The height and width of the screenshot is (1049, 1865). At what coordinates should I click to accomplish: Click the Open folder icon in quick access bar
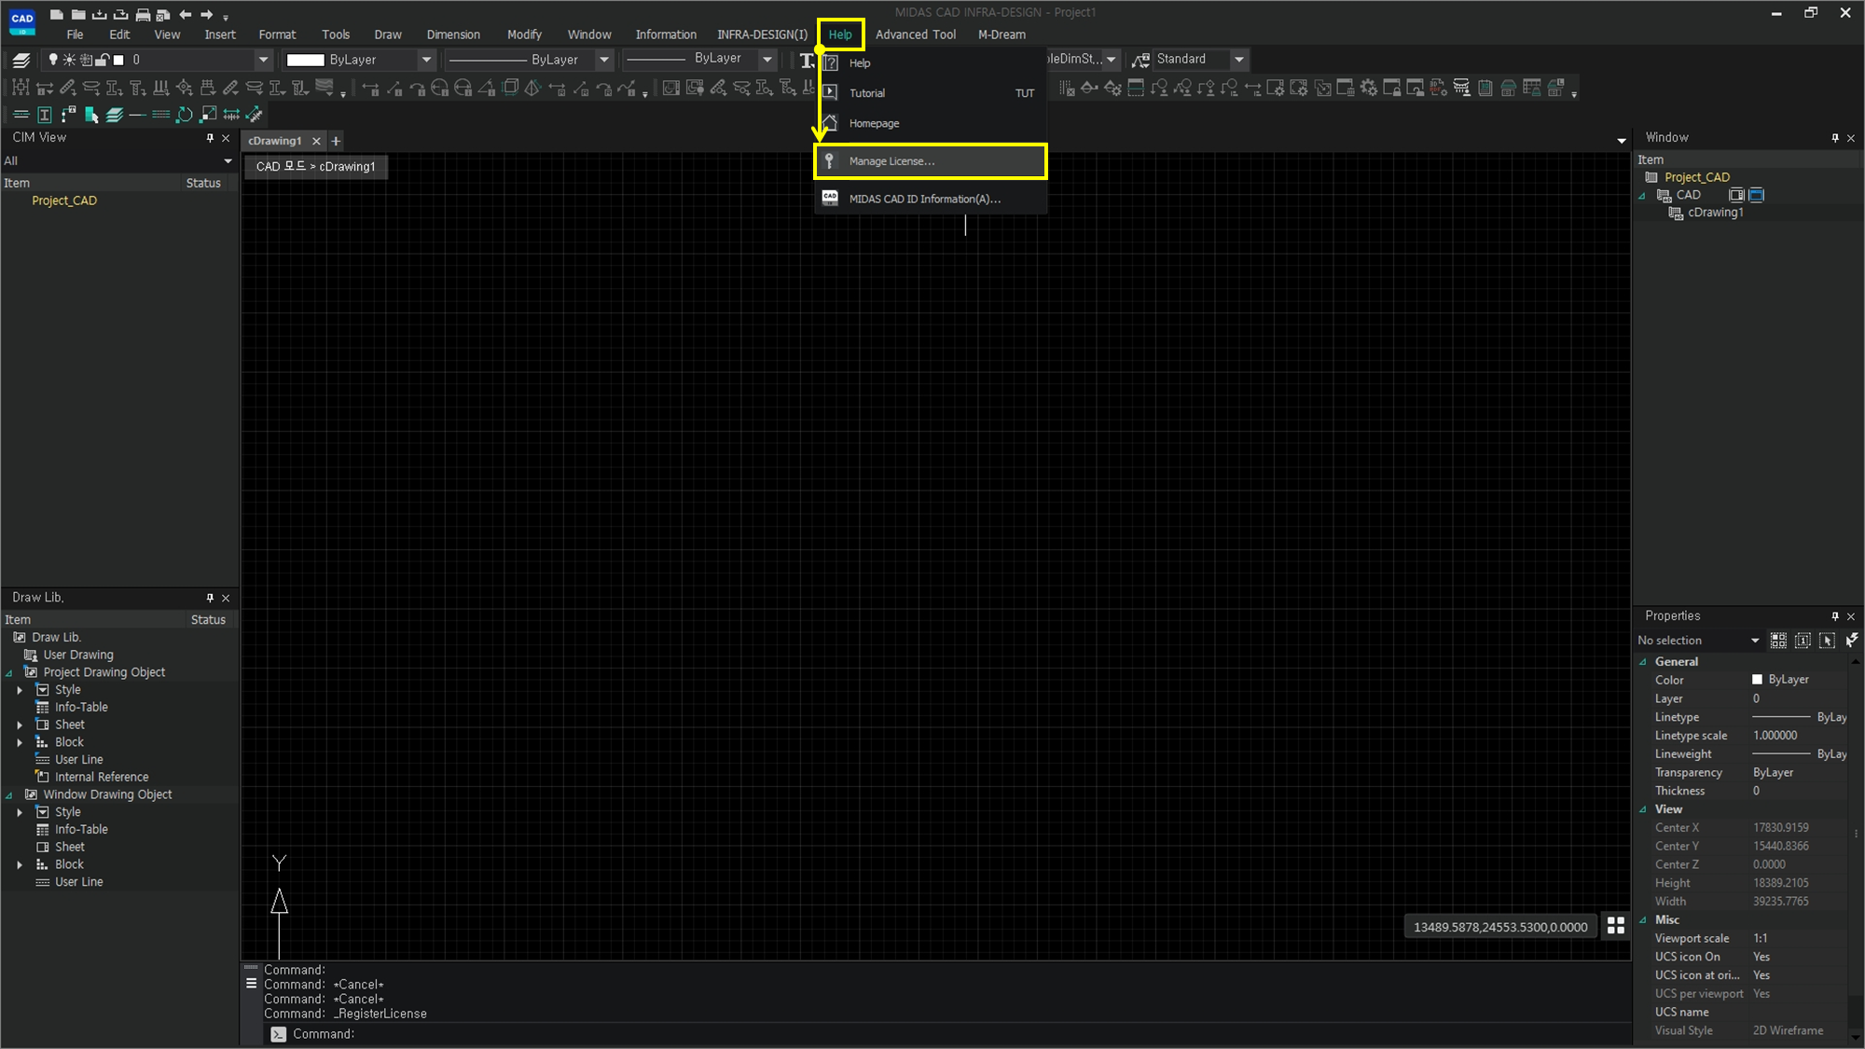(x=78, y=14)
